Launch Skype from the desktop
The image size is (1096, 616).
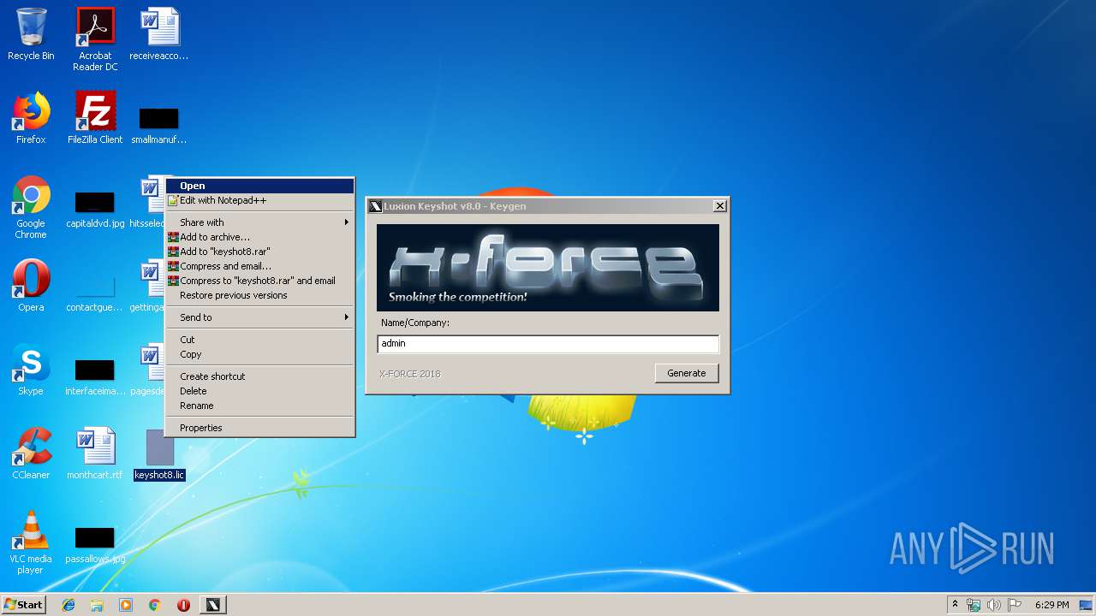click(31, 370)
